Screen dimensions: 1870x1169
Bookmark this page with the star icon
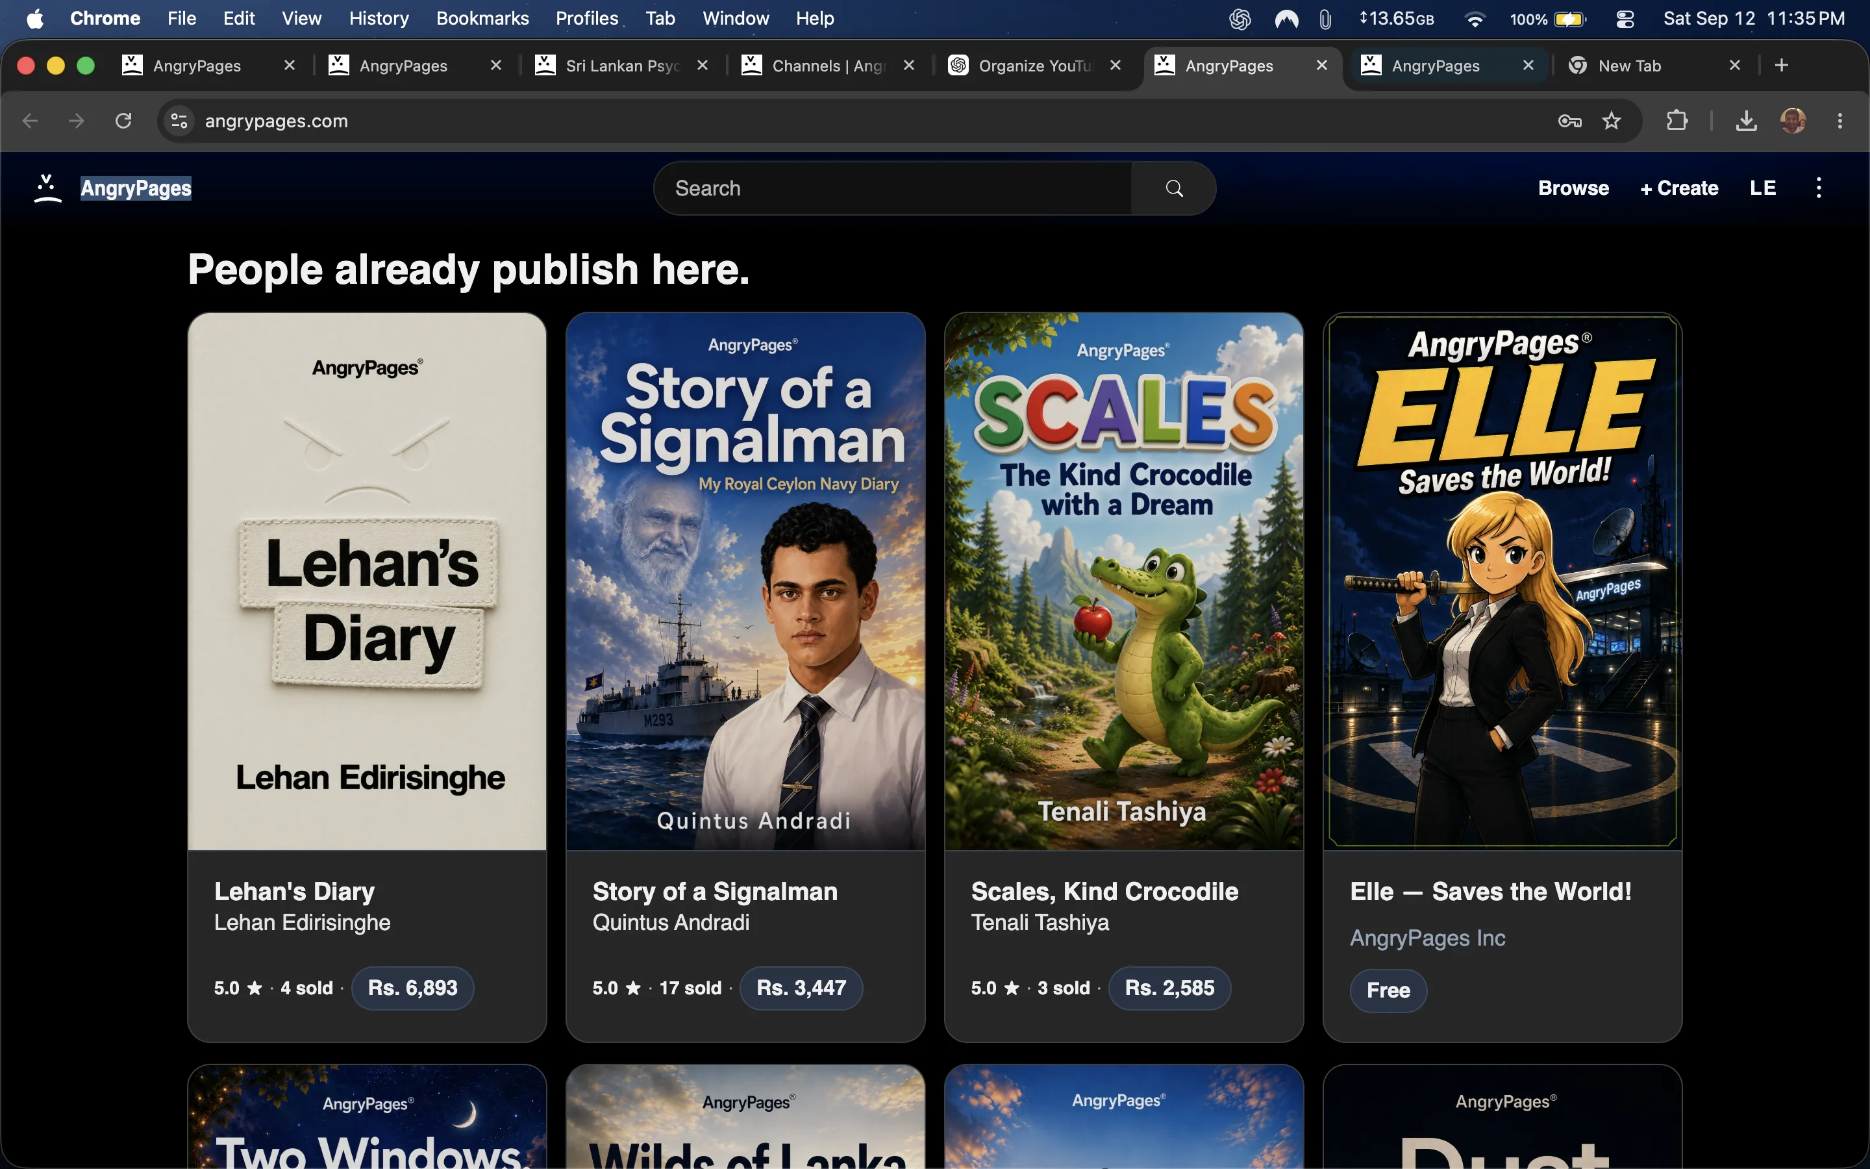click(x=1611, y=121)
